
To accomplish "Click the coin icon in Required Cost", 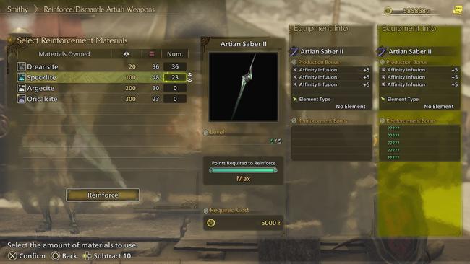I will click(x=211, y=223).
